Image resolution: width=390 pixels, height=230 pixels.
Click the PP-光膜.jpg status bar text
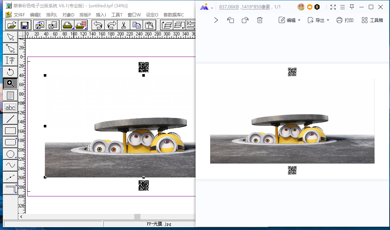(159, 224)
